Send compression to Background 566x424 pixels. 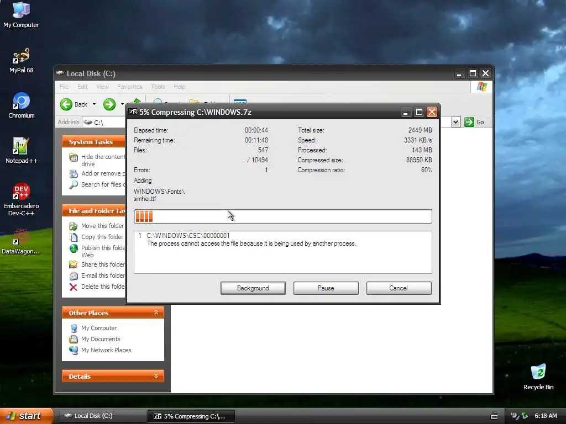(x=253, y=288)
